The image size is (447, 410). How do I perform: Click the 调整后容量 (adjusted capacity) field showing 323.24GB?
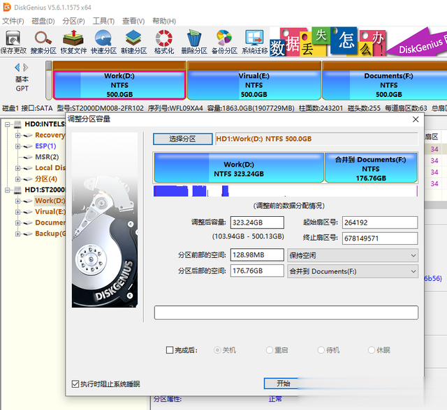pos(257,222)
